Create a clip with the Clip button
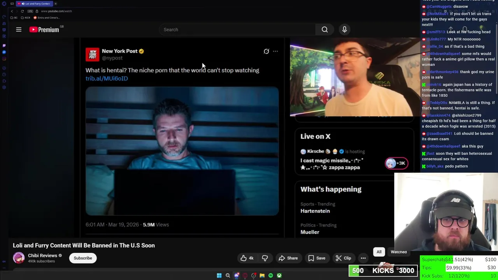 coord(344,258)
